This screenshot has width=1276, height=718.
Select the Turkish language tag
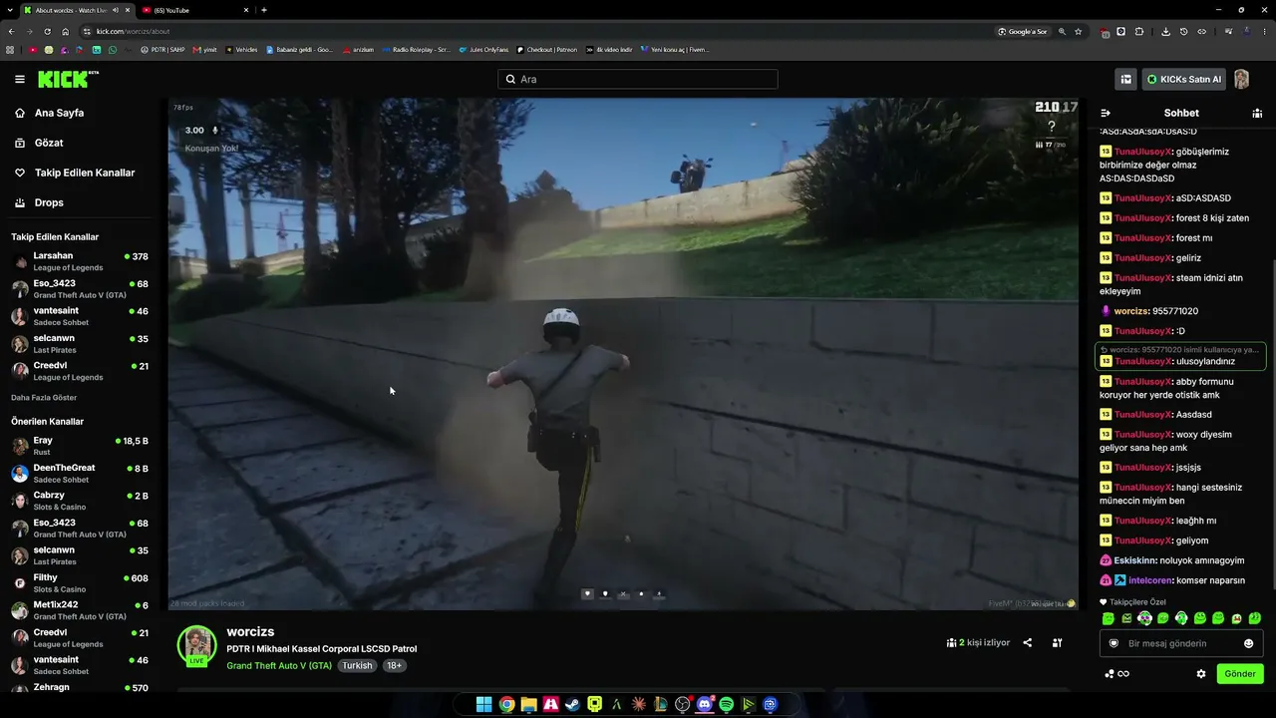(357, 665)
